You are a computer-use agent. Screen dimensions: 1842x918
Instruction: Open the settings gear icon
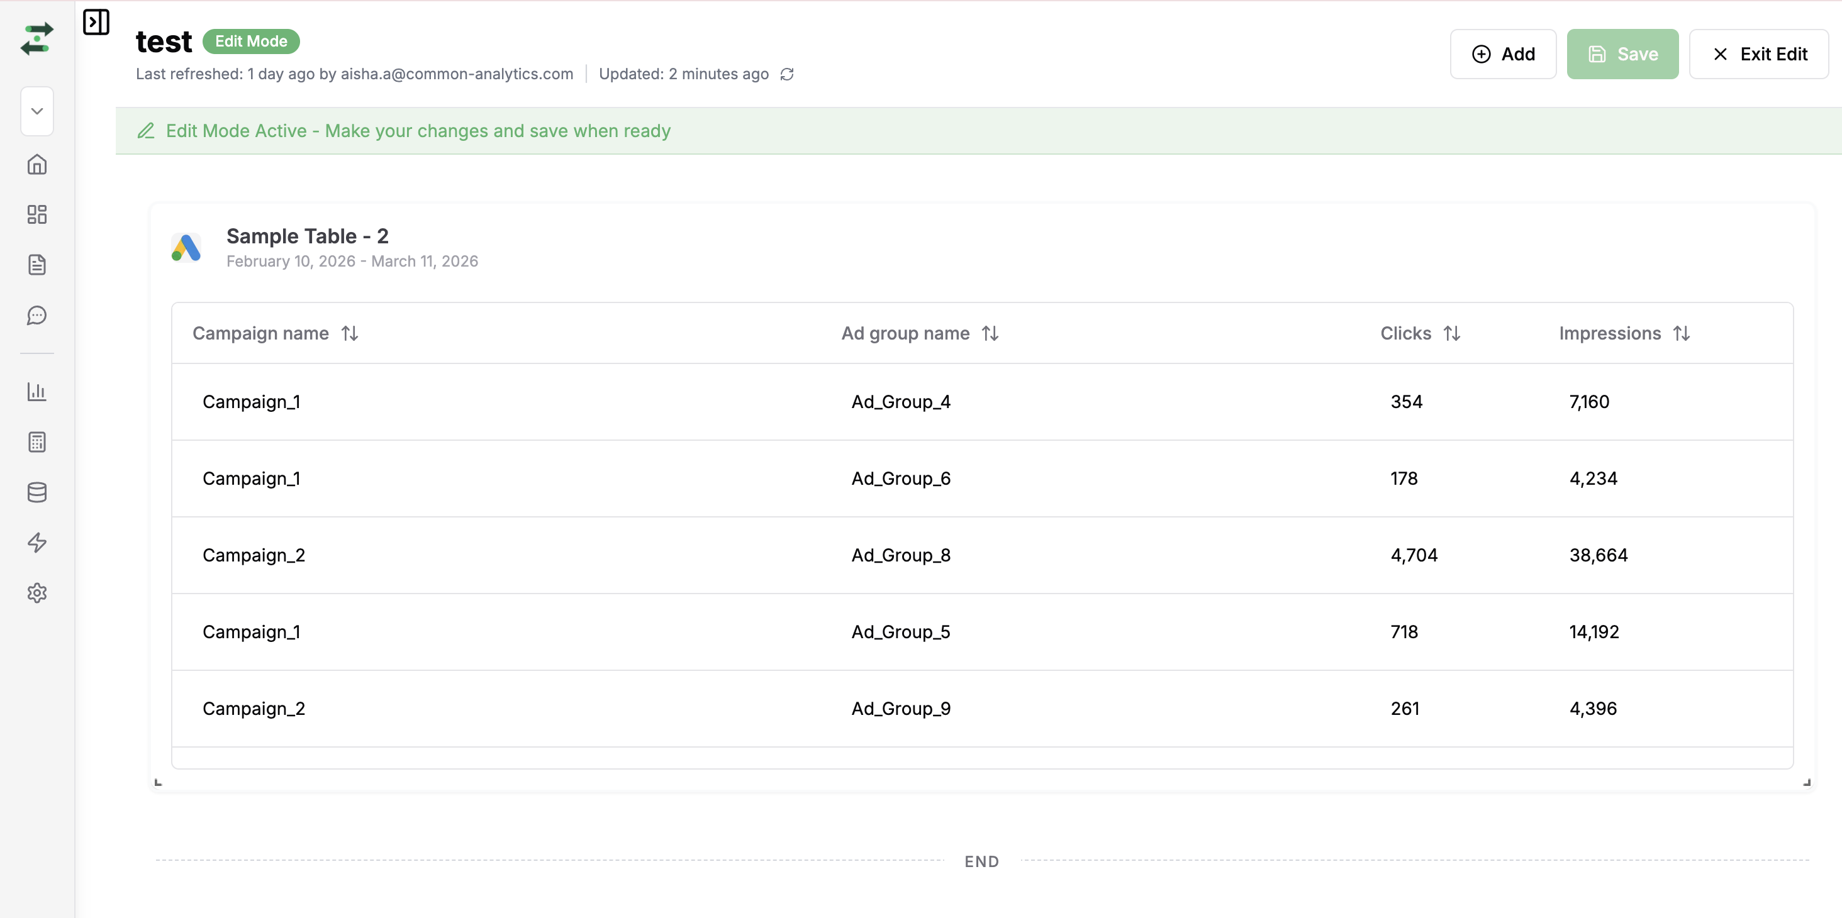pos(37,593)
